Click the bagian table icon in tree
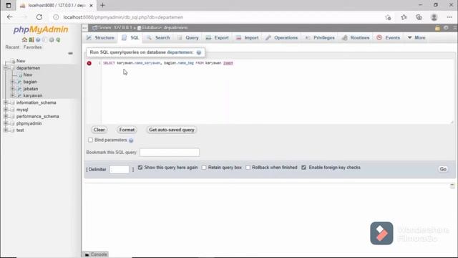The image size is (458, 258). 19,82
